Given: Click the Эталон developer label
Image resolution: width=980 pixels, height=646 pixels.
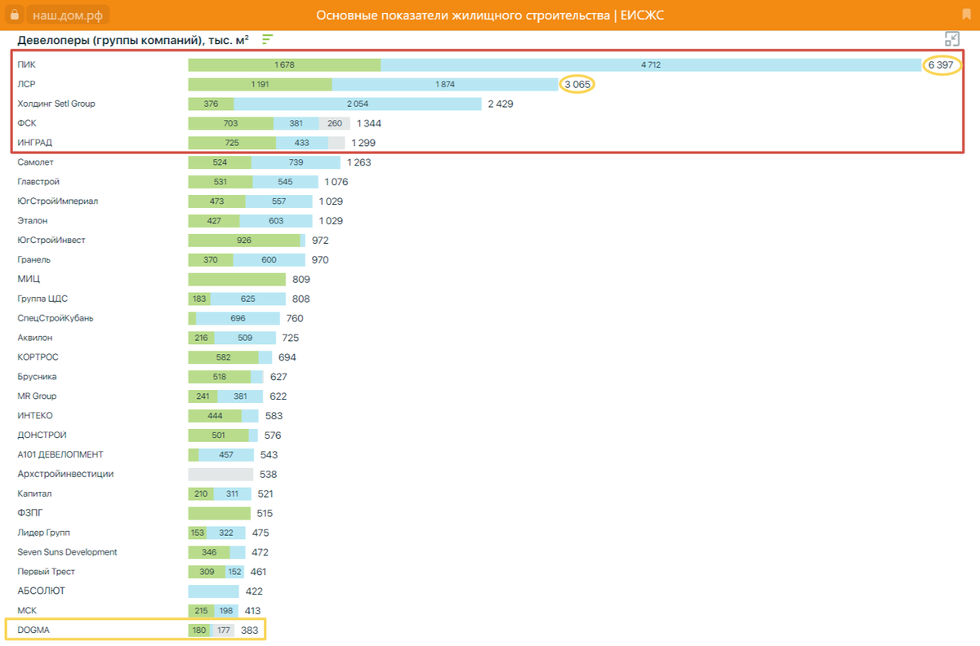Looking at the screenshot, I should click(33, 221).
